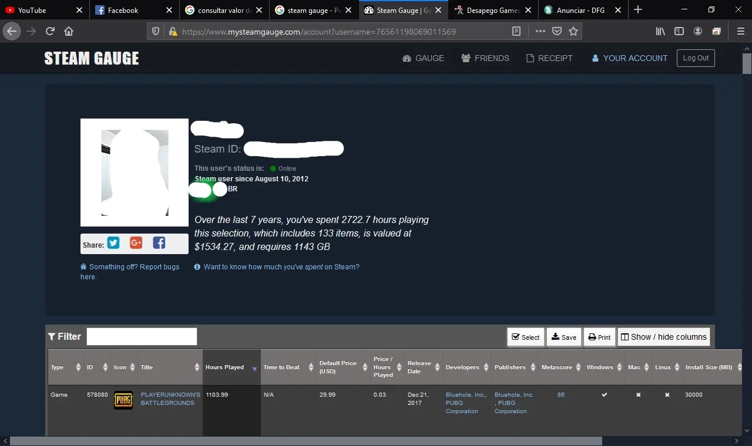Open page actions three-dots menu

[540, 31]
